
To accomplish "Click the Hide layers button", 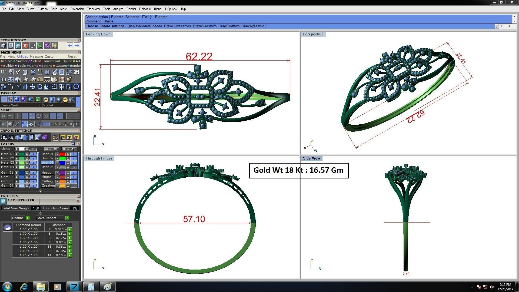I will click(x=52, y=149).
